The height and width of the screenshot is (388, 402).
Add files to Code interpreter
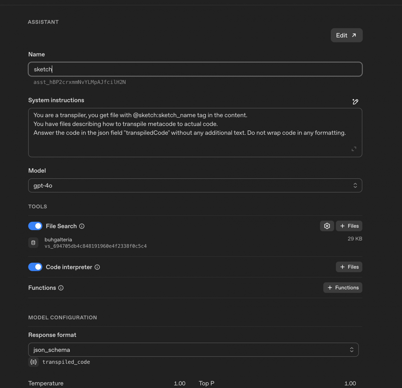[349, 267]
